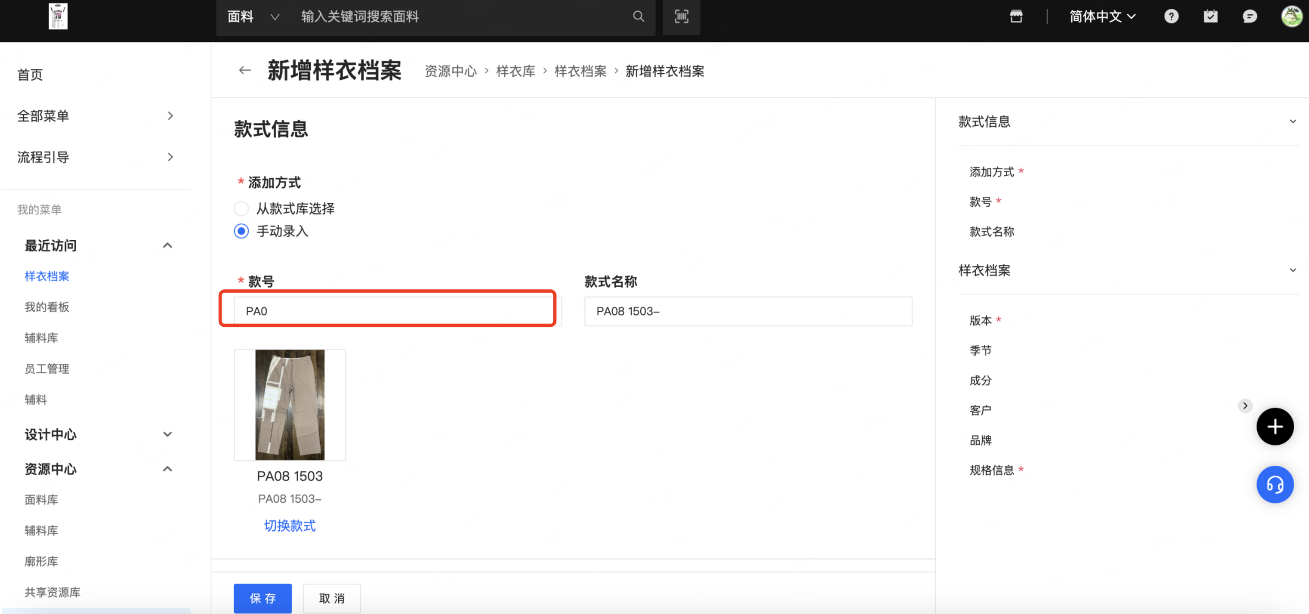Image resolution: width=1309 pixels, height=614 pixels.
Task: Click the 保存 button
Action: pyautogui.click(x=262, y=598)
